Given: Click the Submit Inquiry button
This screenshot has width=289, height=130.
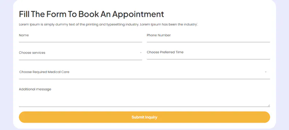Looking at the screenshot, I should coord(144,117).
